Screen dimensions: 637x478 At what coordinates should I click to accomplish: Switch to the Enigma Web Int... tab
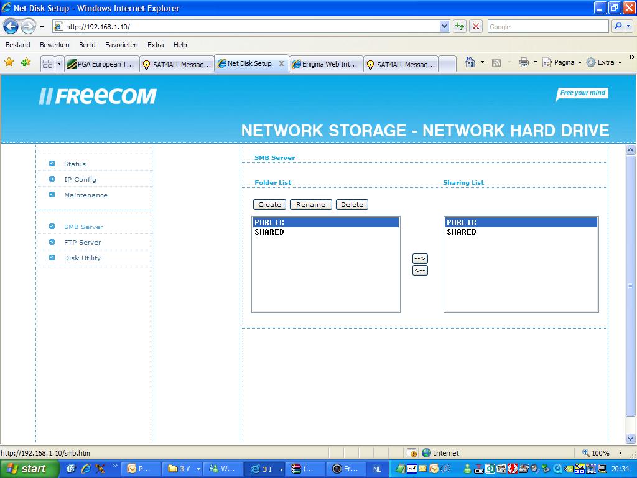326,64
